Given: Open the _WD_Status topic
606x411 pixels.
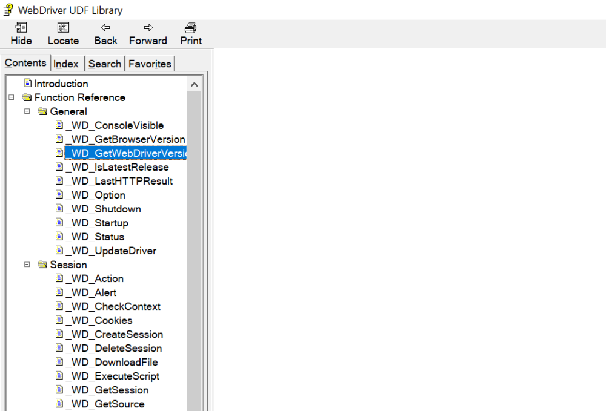Looking at the screenshot, I should click(x=95, y=237).
